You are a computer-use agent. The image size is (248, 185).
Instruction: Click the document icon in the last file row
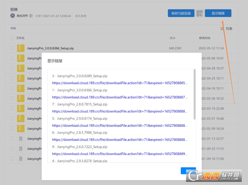[x=21, y=159]
